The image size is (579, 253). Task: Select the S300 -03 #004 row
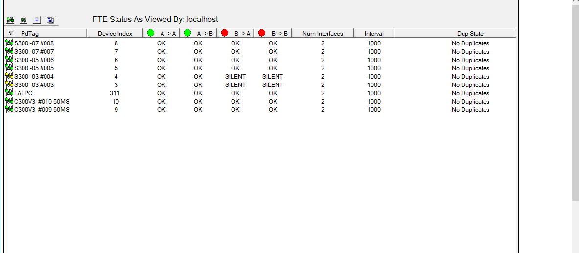tap(260, 77)
